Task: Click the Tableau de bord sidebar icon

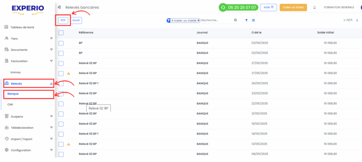Action: [x=6, y=27]
